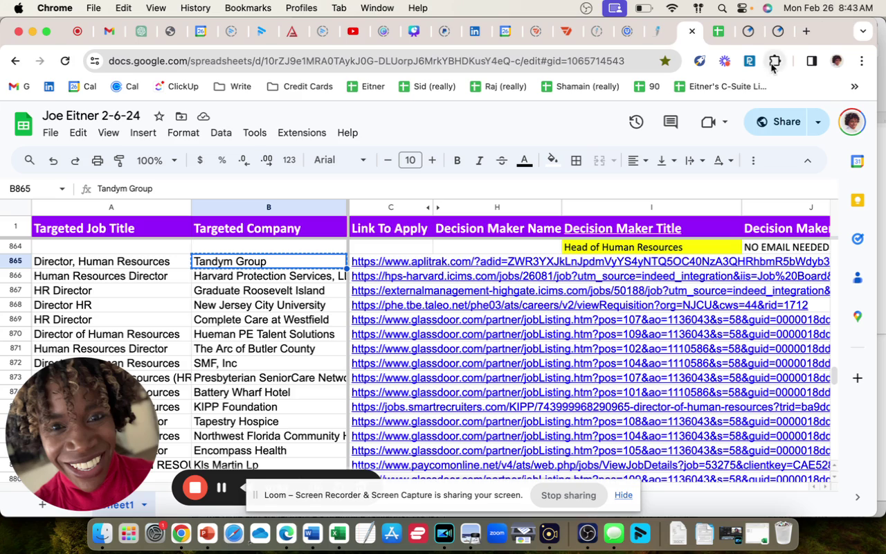Viewport: 886px width, 554px height.
Task: Open version history clock icon
Action: 636,122
